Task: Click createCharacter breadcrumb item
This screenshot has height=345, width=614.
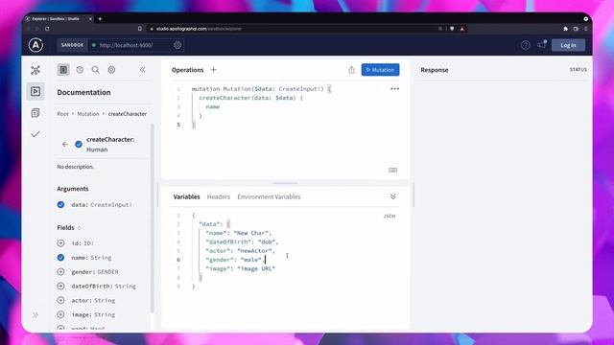Action: (x=128, y=114)
